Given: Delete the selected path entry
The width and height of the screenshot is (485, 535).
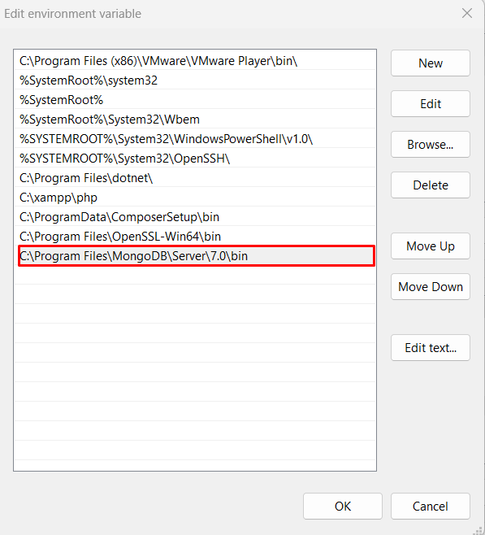Looking at the screenshot, I should [430, 185].
